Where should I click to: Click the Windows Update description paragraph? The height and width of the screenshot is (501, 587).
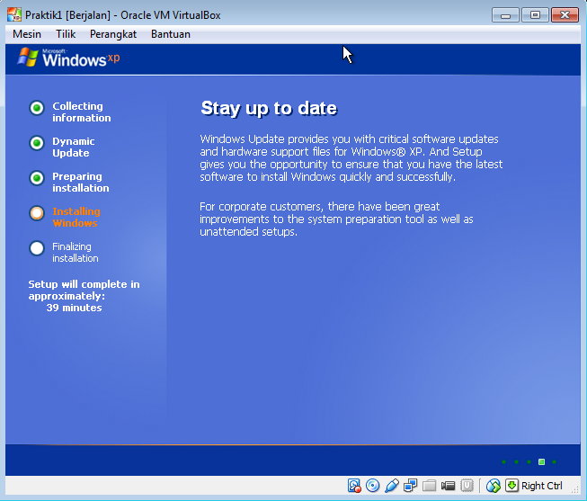point(351,157)
